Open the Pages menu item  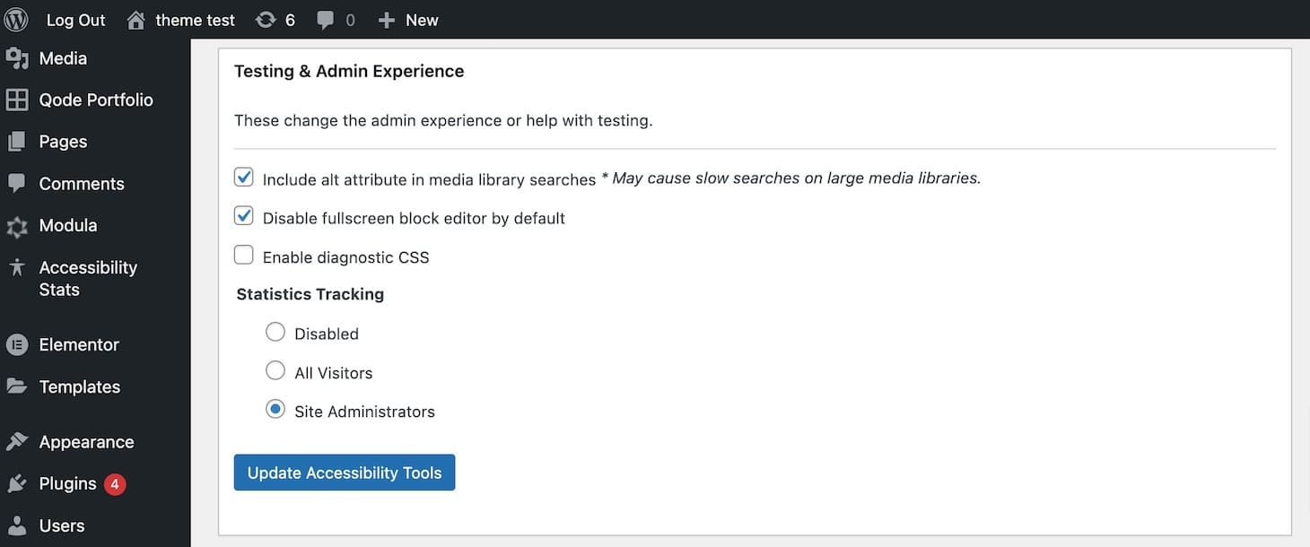click(63, 141)
